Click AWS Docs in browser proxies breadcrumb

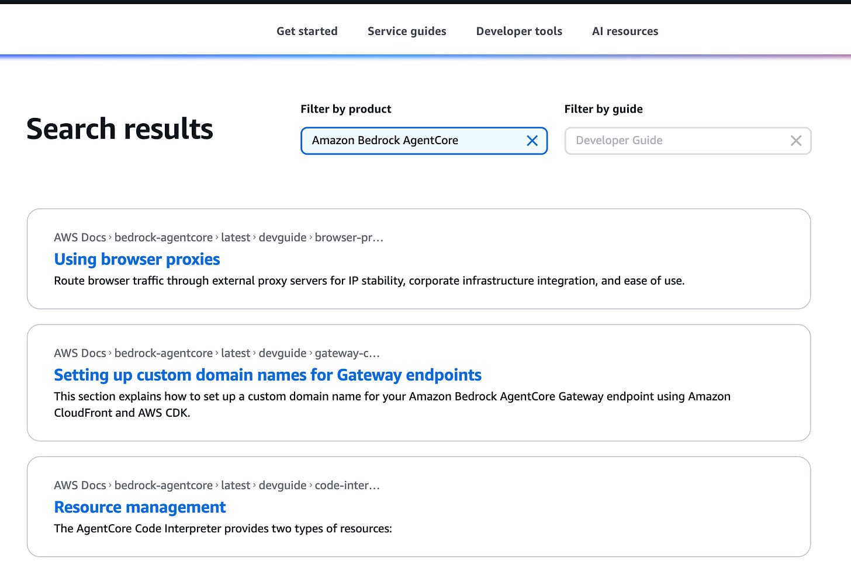click(x=80, y=238)
